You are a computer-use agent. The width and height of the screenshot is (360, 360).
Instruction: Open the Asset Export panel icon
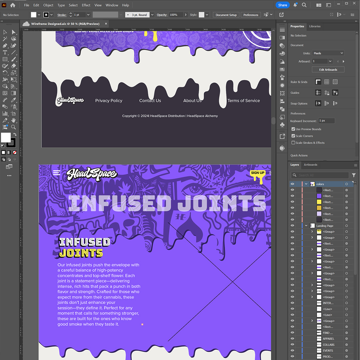282,136
